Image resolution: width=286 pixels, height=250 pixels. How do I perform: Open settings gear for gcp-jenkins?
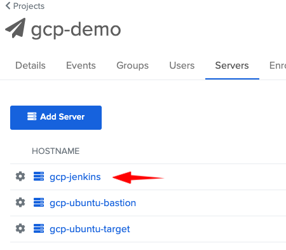coord(20,176)
